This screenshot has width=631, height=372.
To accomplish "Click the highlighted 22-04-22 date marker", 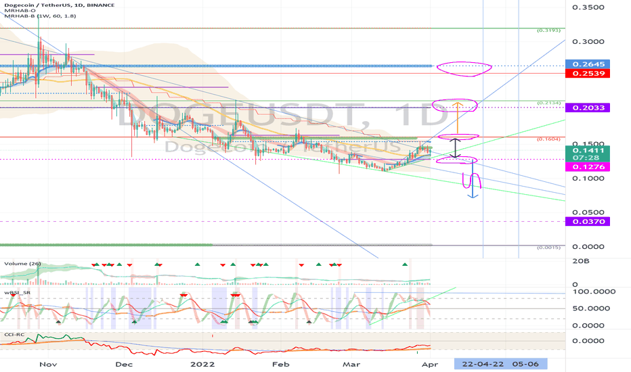I will [x=483, y=364].
